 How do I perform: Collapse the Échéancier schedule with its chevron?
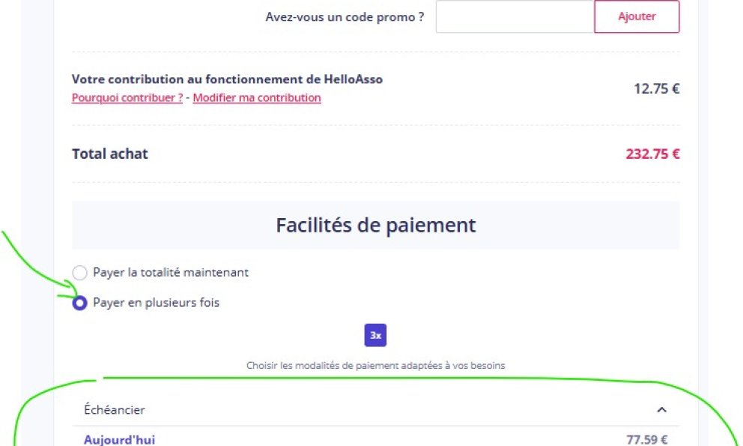[661, 409]
